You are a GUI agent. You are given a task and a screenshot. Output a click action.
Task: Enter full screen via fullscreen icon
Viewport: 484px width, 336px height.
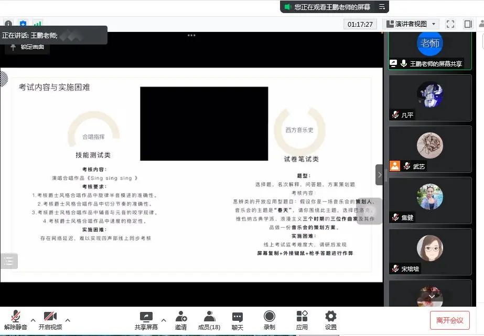click(x=450, y=24)
